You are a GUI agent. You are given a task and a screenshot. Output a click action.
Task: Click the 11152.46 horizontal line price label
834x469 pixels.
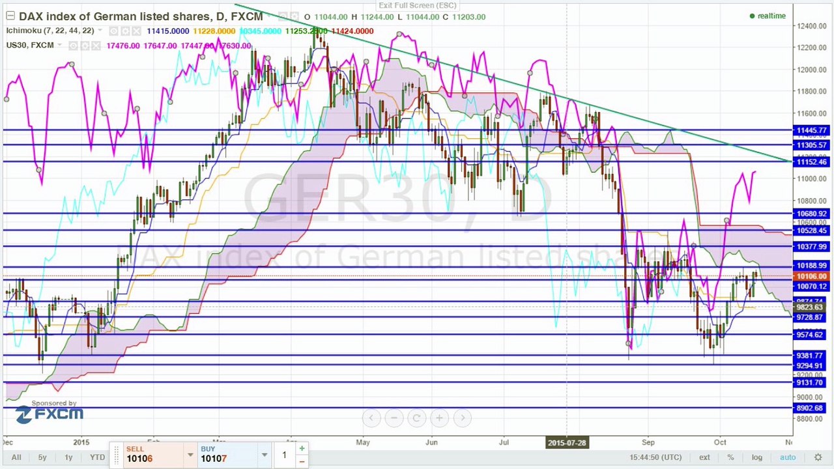[x=811, y=162]
